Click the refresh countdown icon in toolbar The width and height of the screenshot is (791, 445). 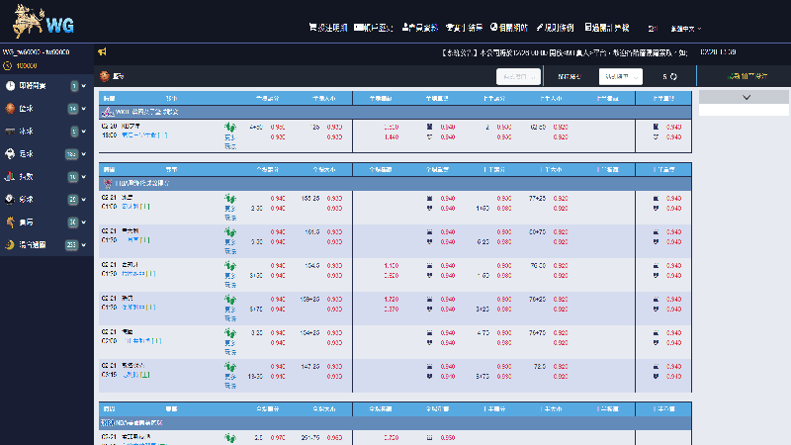point(673,76)
